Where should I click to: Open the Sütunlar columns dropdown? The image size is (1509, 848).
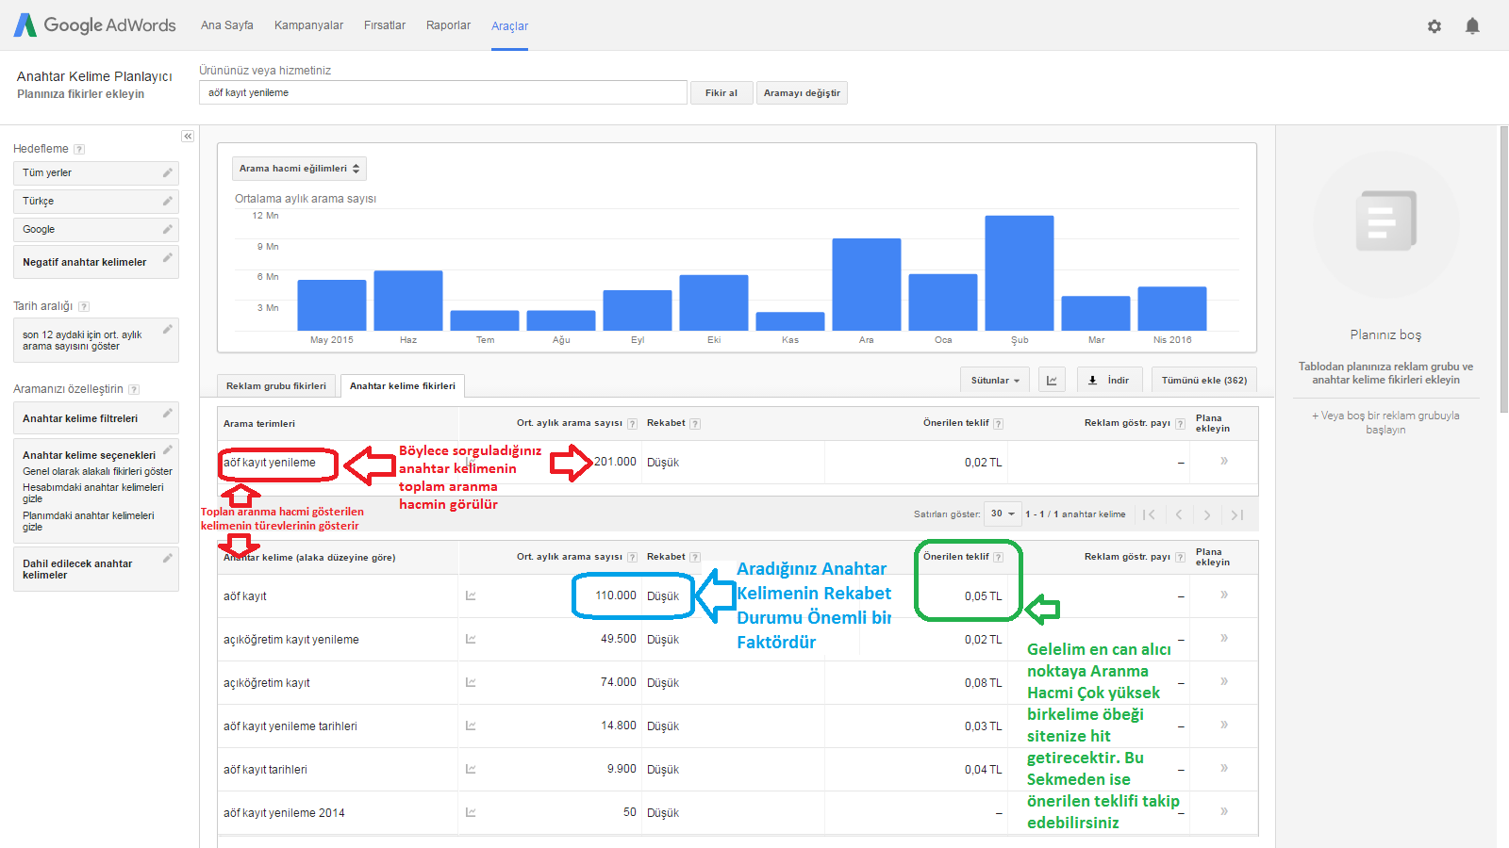coord(995,380)
